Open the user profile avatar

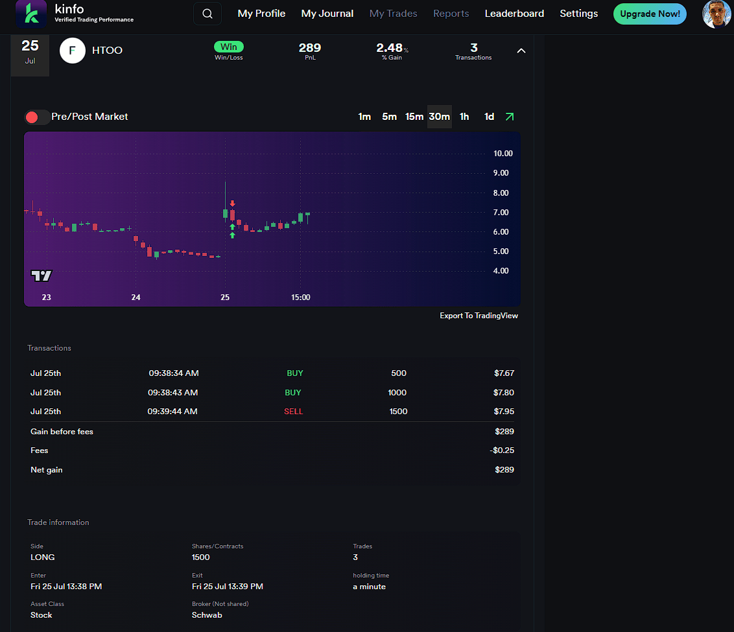point(716,14)
